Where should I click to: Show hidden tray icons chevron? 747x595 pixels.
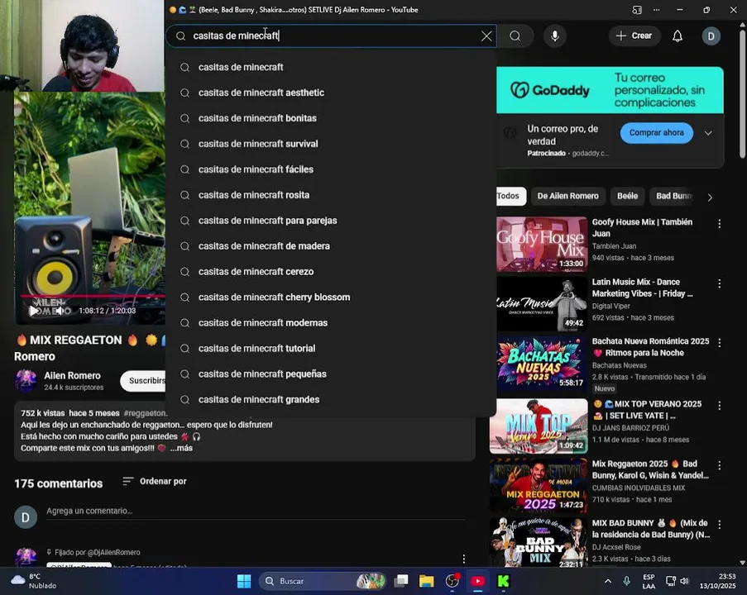(x=608, y=581)
